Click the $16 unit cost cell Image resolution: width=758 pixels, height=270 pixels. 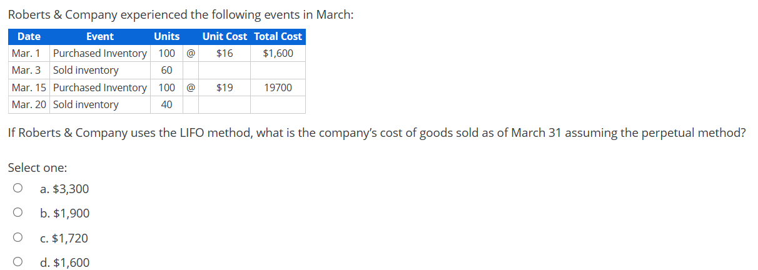[x=225, y=53]
